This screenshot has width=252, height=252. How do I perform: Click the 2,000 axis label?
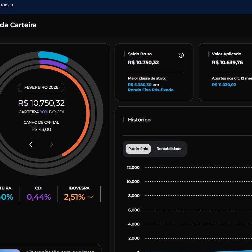tap(134, 238)
